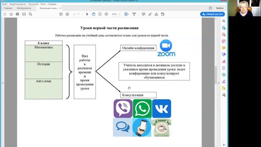The width and height of the screenshot is (261, 147).
Task: Open the Редактирование menu
Action: [18, 4]
